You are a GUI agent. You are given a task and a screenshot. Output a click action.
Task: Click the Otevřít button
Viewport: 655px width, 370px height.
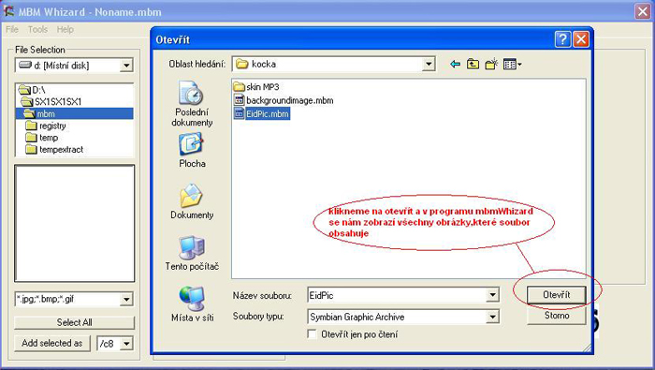[x=557, y=295]
